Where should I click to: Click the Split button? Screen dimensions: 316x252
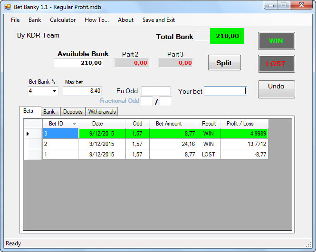pos(224,63)
